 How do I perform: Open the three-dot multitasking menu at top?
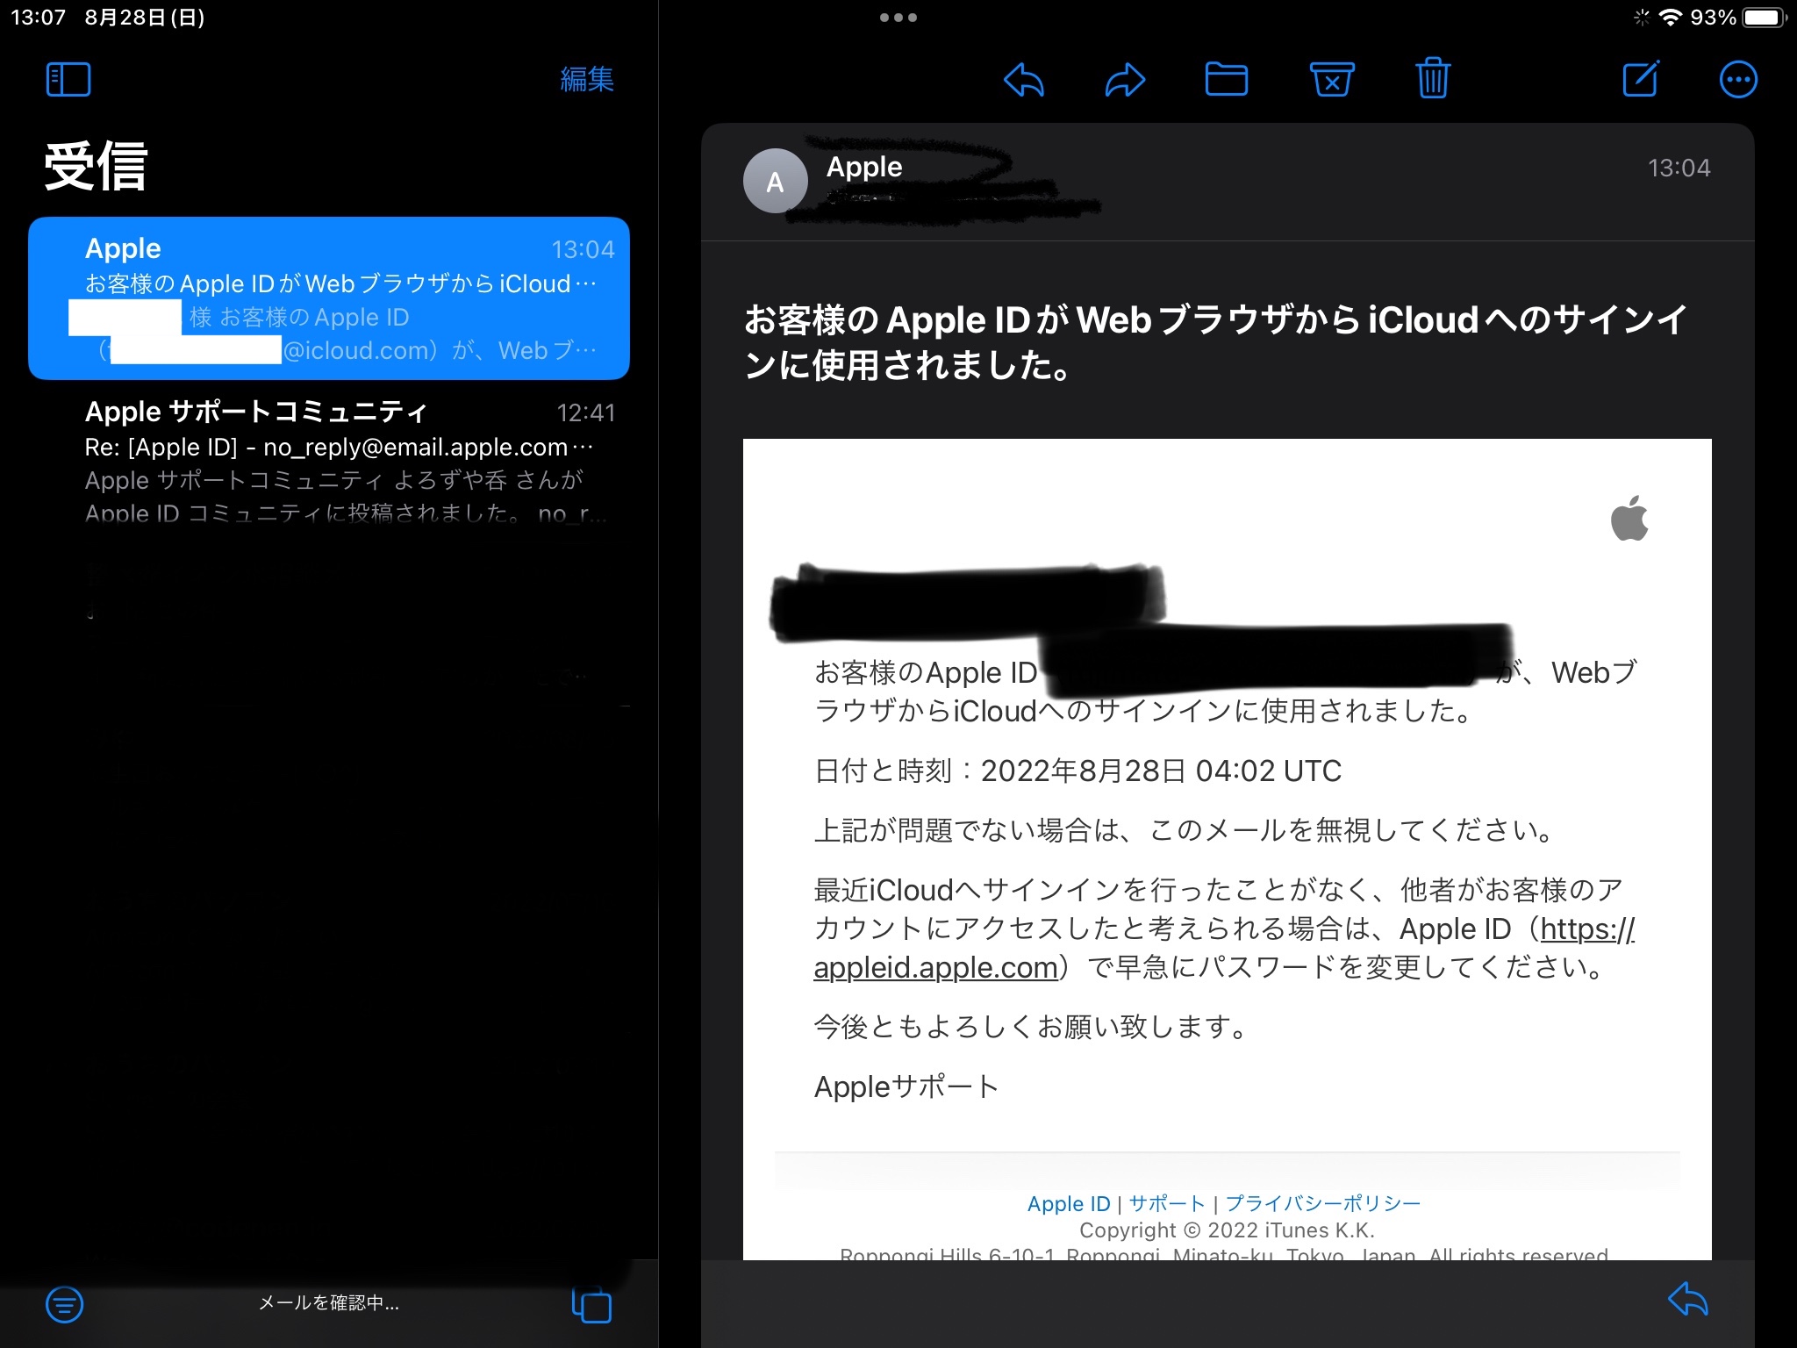click(x=898, y=18)
